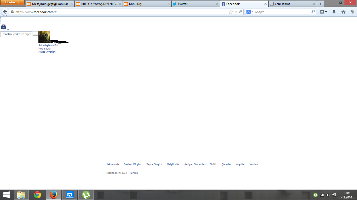The width and height of the screenshot is (357, 200).
Task: Click the 0 counter with dotted outline
Action: 1,22
